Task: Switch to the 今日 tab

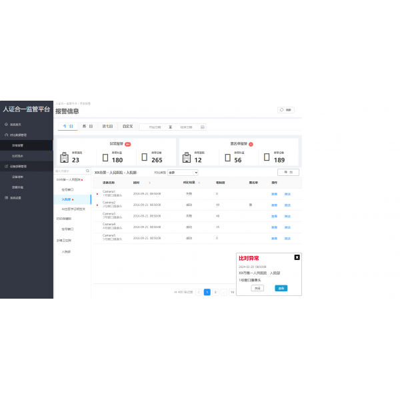Action: (68, 126)
